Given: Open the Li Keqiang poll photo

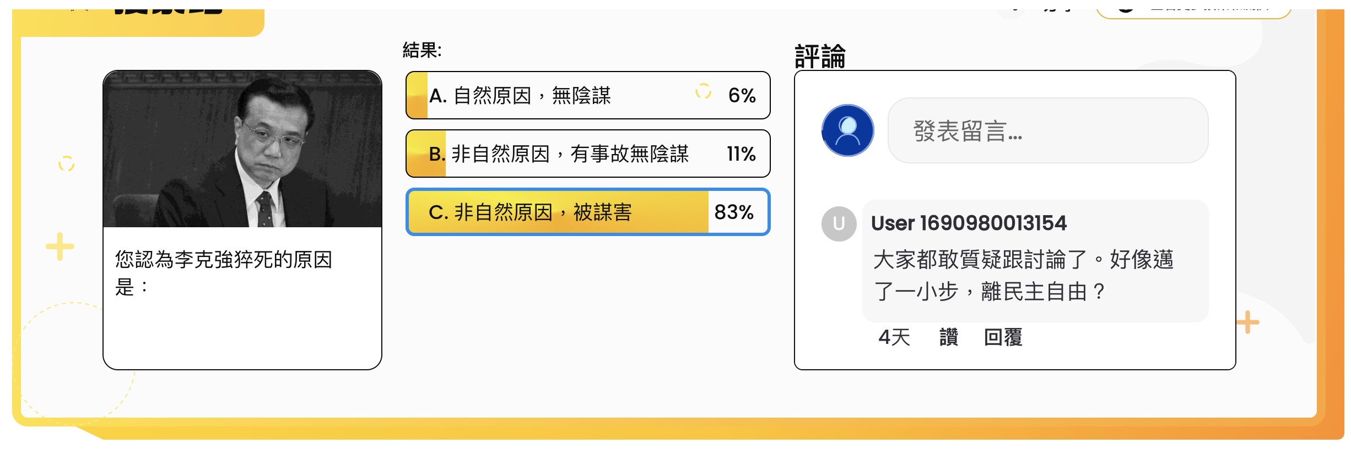Looking at the screenshot, I should 242,149.
